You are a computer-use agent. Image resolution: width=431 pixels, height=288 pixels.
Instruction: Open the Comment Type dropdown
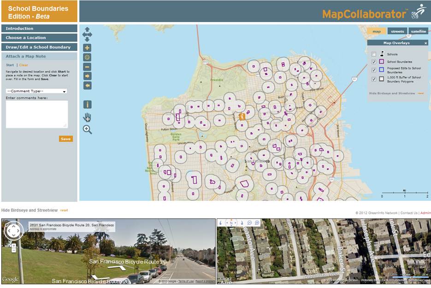[x=36, y=91]
